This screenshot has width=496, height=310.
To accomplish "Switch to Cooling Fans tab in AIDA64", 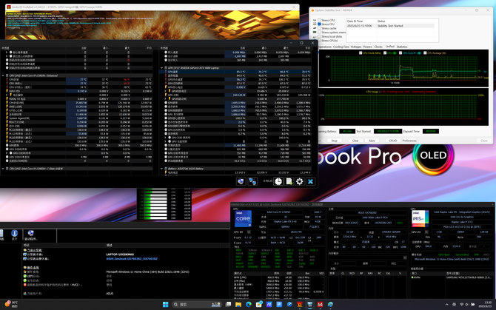I will coord(341,47).
